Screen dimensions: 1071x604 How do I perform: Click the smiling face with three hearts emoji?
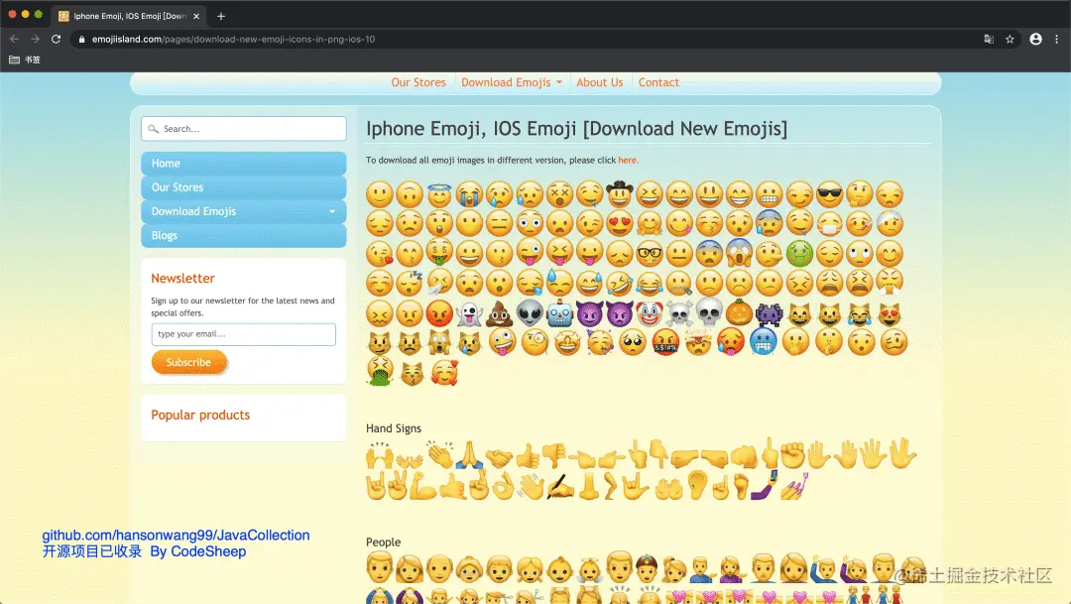tap(444, 372)
